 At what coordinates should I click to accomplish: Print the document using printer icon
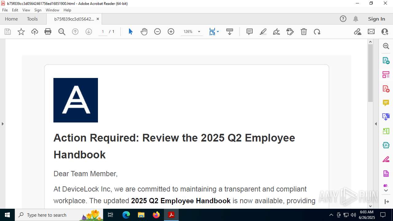[48, 32]
